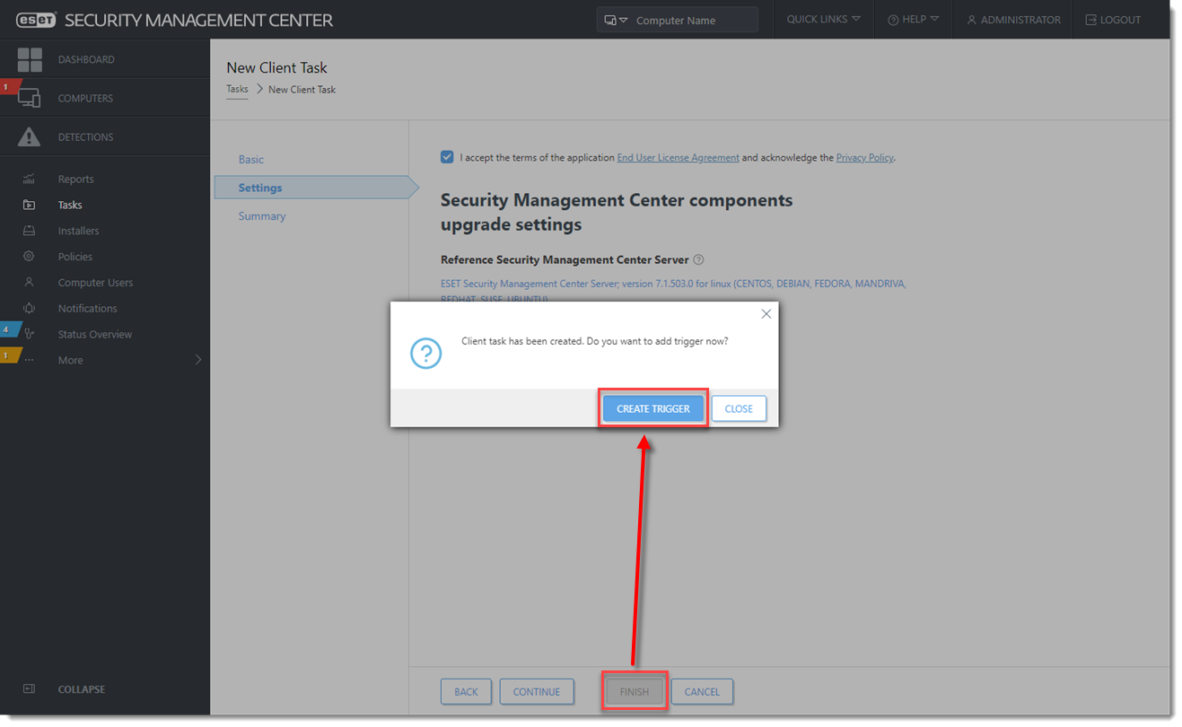Click help question mark beside Reference Server
The height and width of the screenshot is (727, 1182).
point(699,260)
